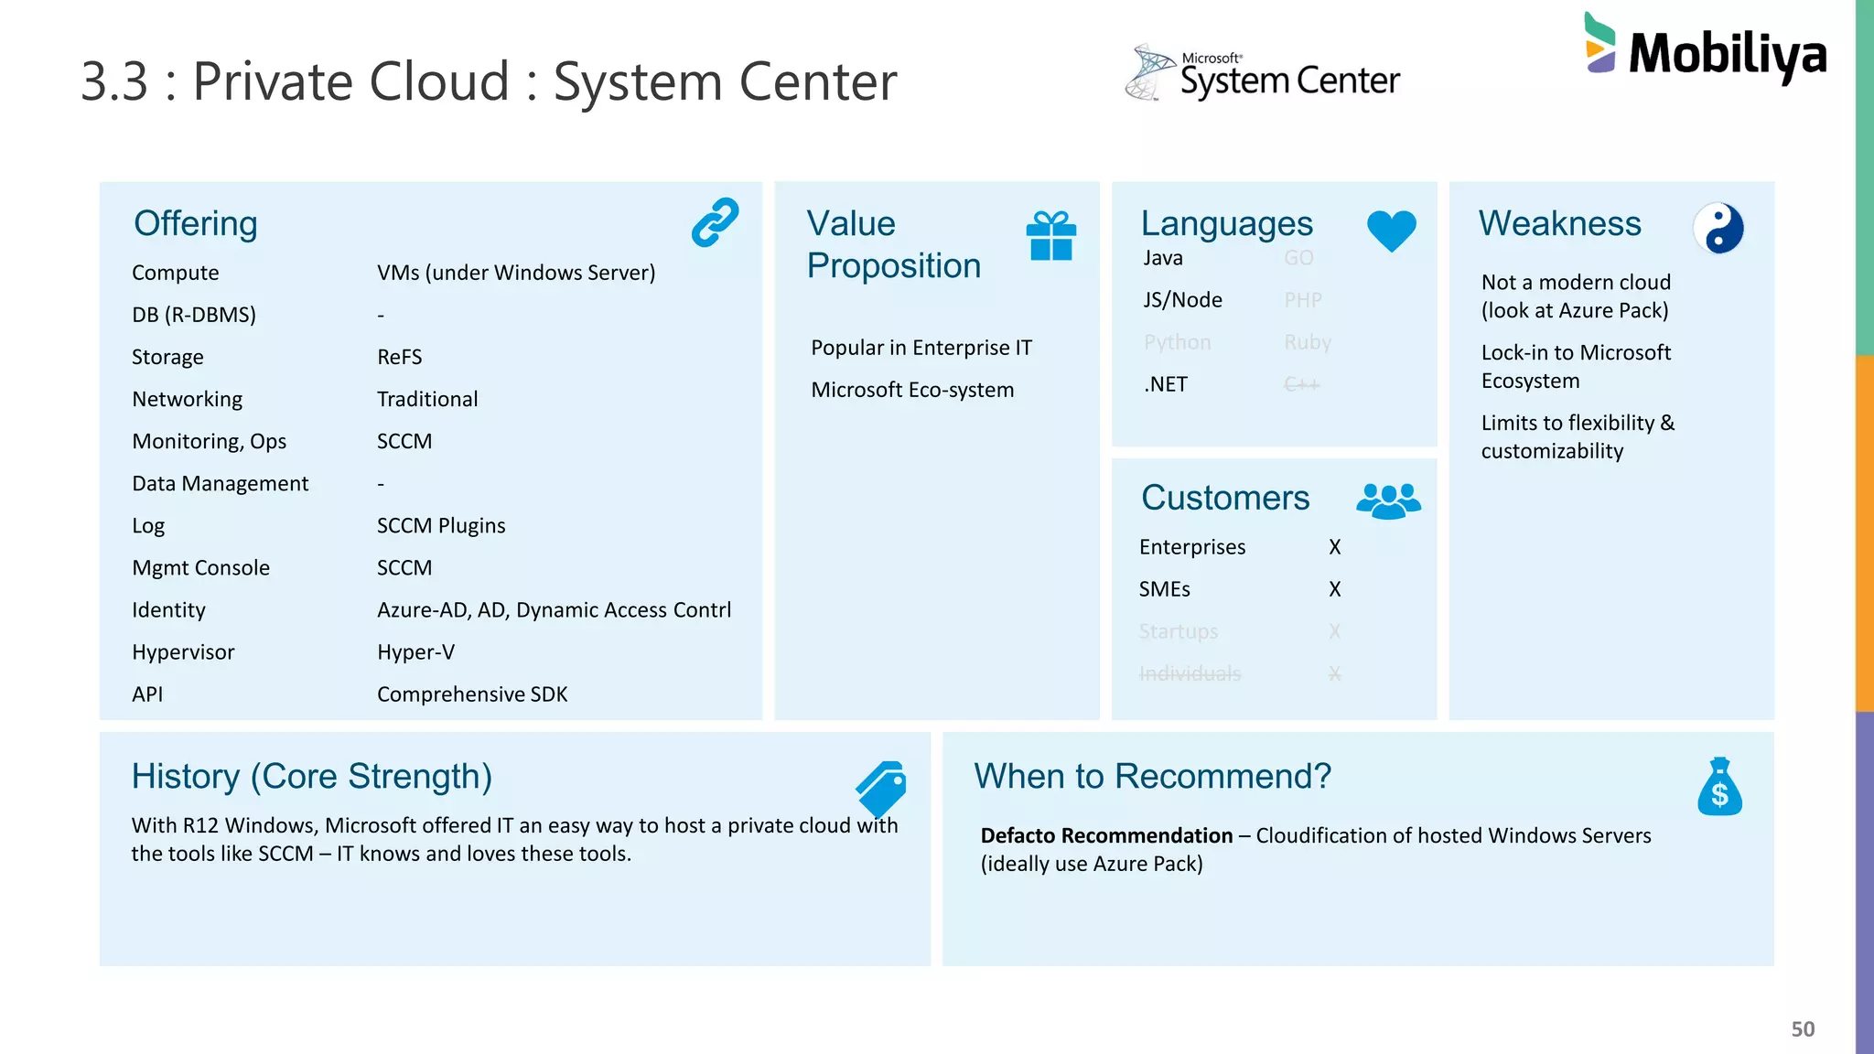
Task: Click SMEs in Customers
Action: pyautogui.click(x=1165, y=589)
